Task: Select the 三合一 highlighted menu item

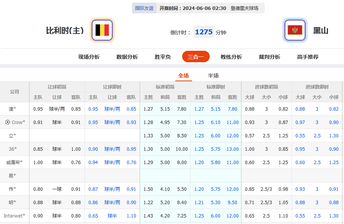Action: (x=196, y=56)
